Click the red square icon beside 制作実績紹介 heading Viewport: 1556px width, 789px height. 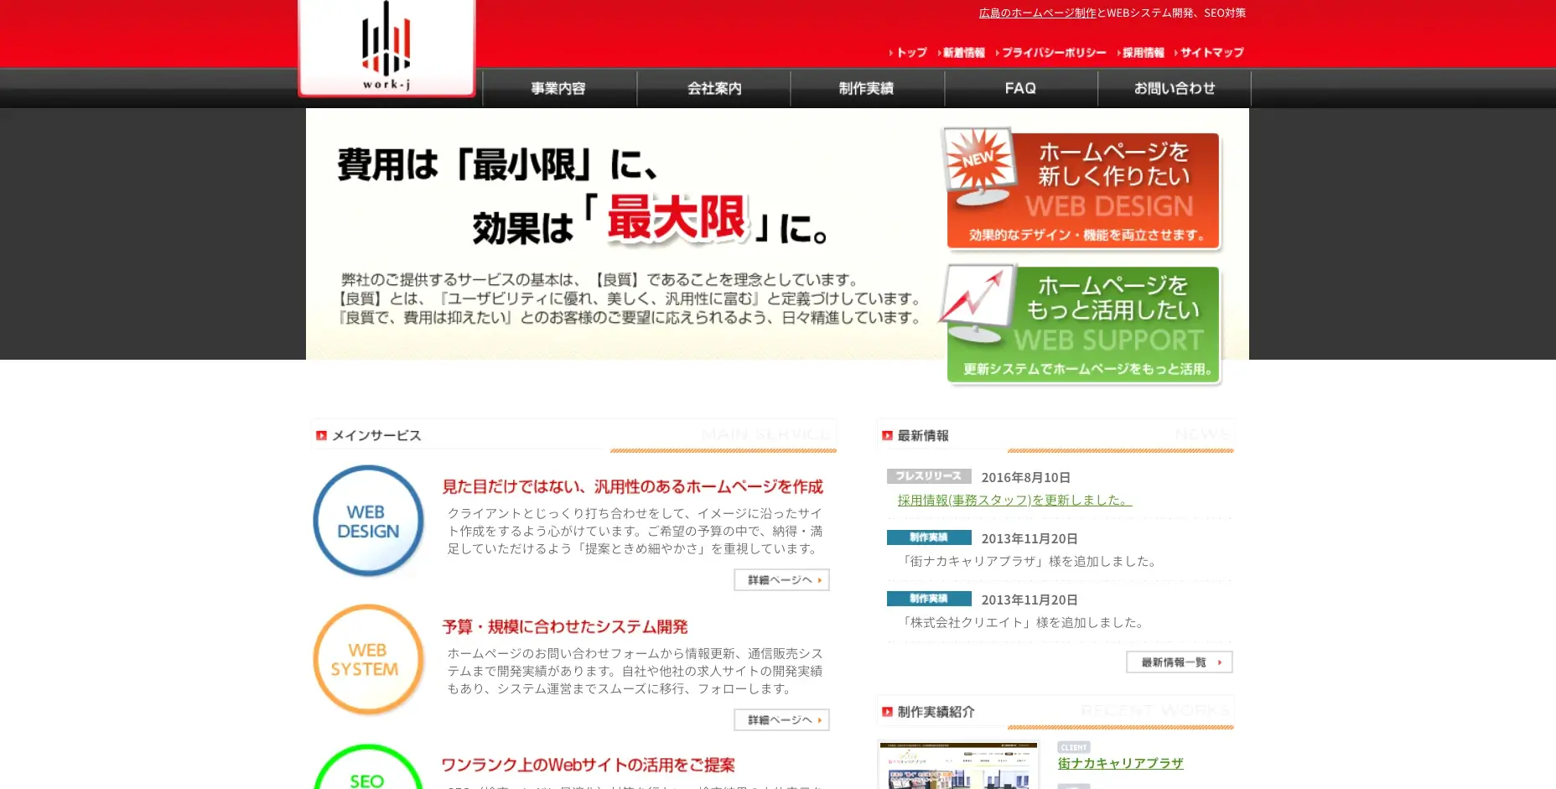pyautogui.click(x=887, y=711)
